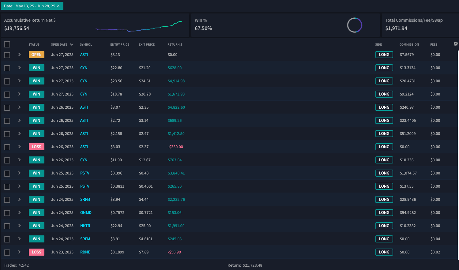Expand the ASTI $689.26 trade row
Image resolution: width=459 pixels, height=270 pixels.
19,120
